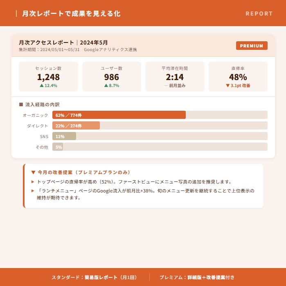
Task: Click プレミアム：詳細版＋改善提案付き in footer
Action: point(197,277)
